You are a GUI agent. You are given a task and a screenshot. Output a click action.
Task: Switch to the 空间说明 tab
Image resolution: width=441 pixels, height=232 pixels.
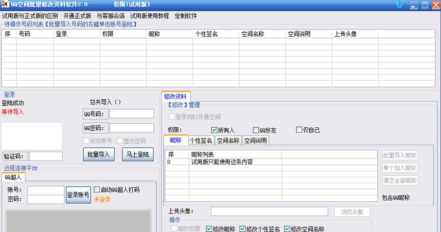pyautogui.click(x=255, y=140)
